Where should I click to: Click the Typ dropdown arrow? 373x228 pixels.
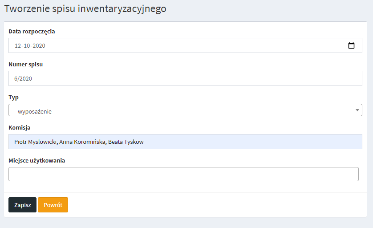click(x=357, y=110)
